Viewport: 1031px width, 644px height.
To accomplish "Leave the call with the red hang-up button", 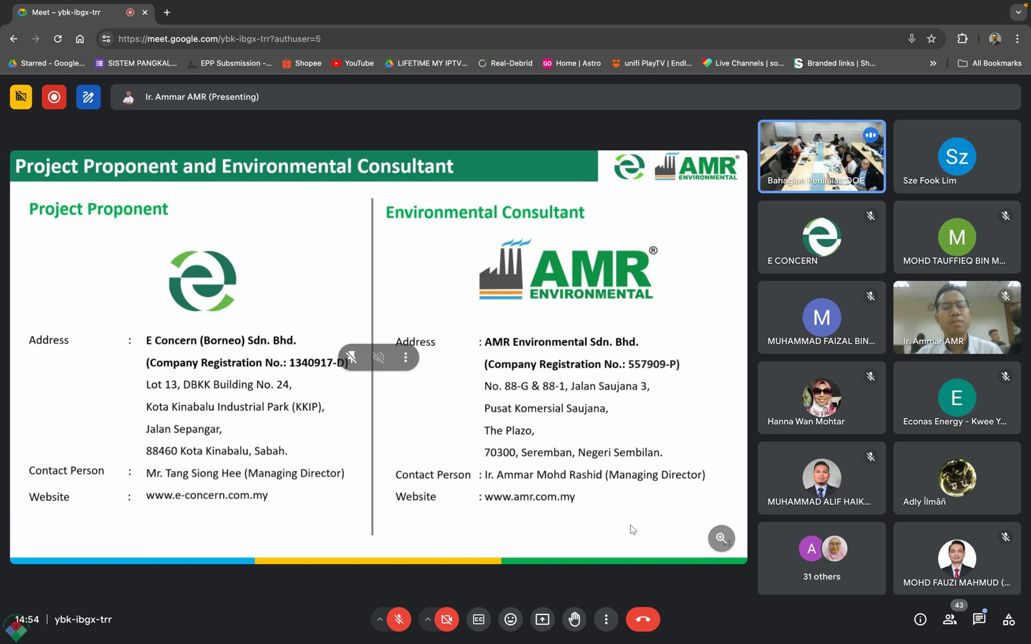I will [x=643, y=620].
